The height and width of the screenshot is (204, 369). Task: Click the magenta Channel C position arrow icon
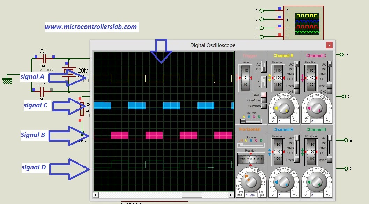[x=302, y=78]
